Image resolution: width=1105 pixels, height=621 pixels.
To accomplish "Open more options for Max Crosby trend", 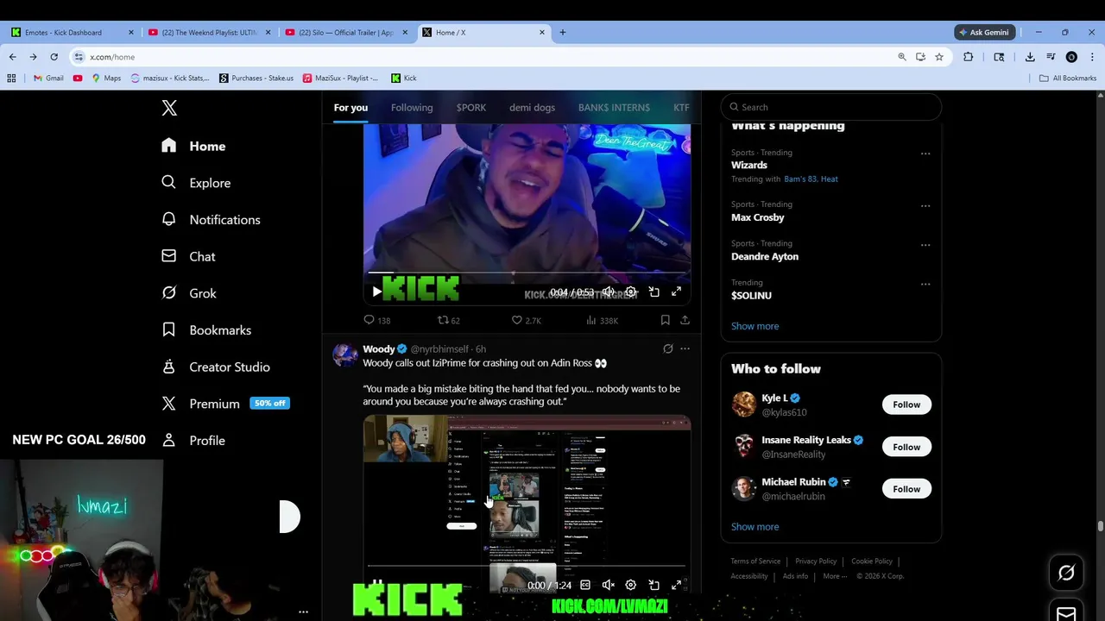I will coord(925,206).
